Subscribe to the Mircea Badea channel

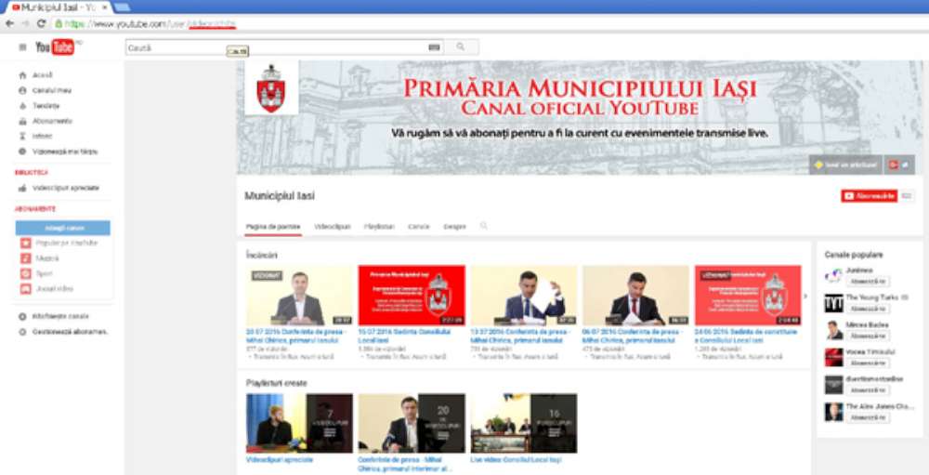tap(868, 336)
